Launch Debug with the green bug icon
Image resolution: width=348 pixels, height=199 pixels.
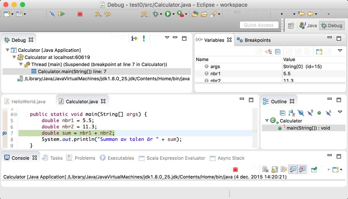pyautogui.click(x=156, y=14)
